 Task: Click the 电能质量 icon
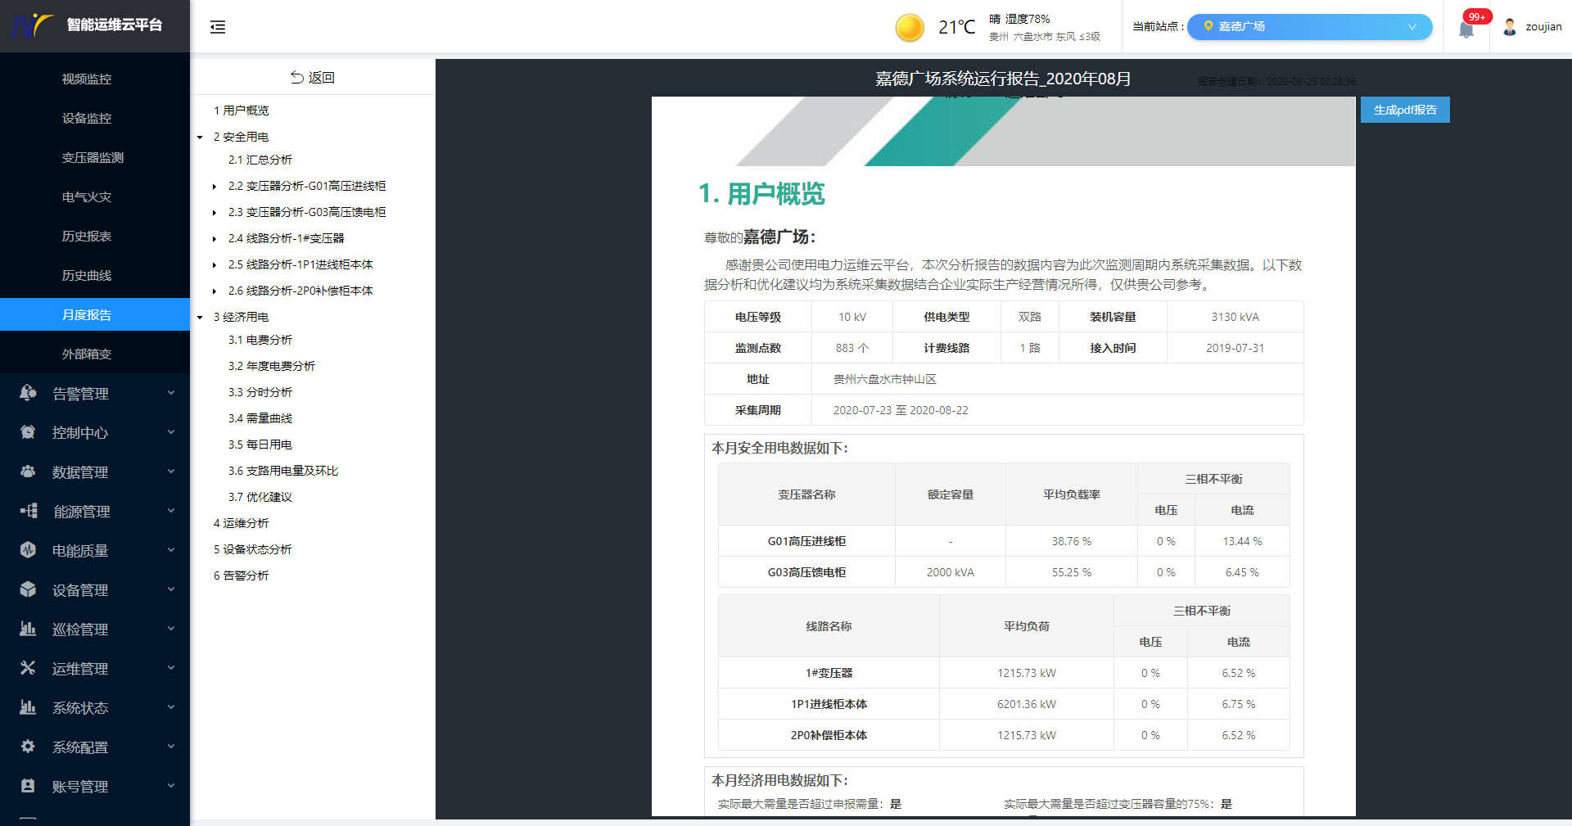pos(28,550)
